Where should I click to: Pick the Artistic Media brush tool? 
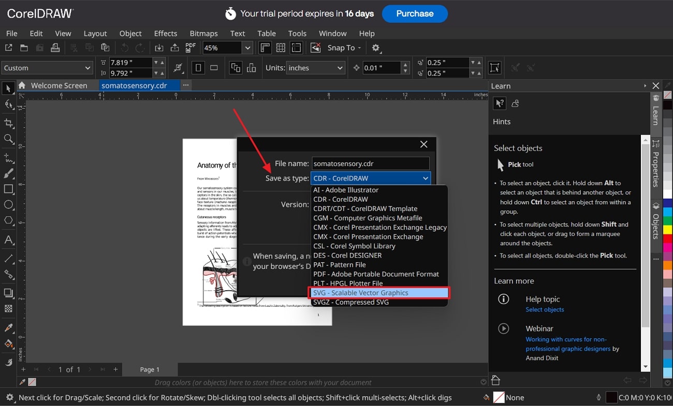tap(8, 173)
